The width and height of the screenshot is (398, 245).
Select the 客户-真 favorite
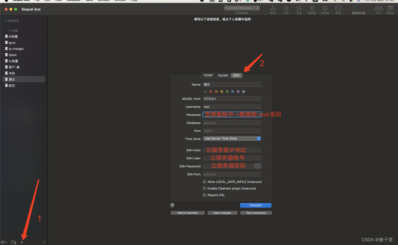click(24, 67)
